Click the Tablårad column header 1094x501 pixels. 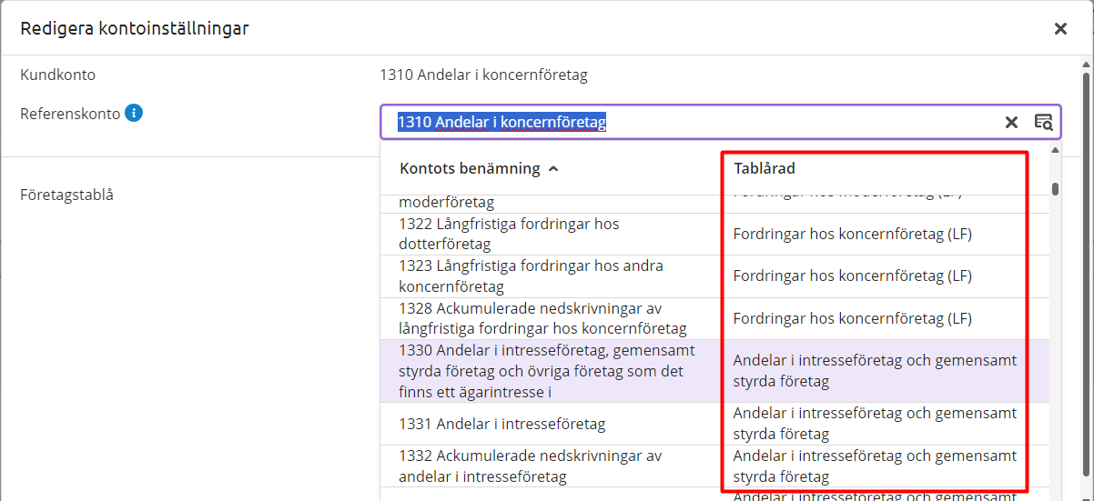tap(765, 169)
